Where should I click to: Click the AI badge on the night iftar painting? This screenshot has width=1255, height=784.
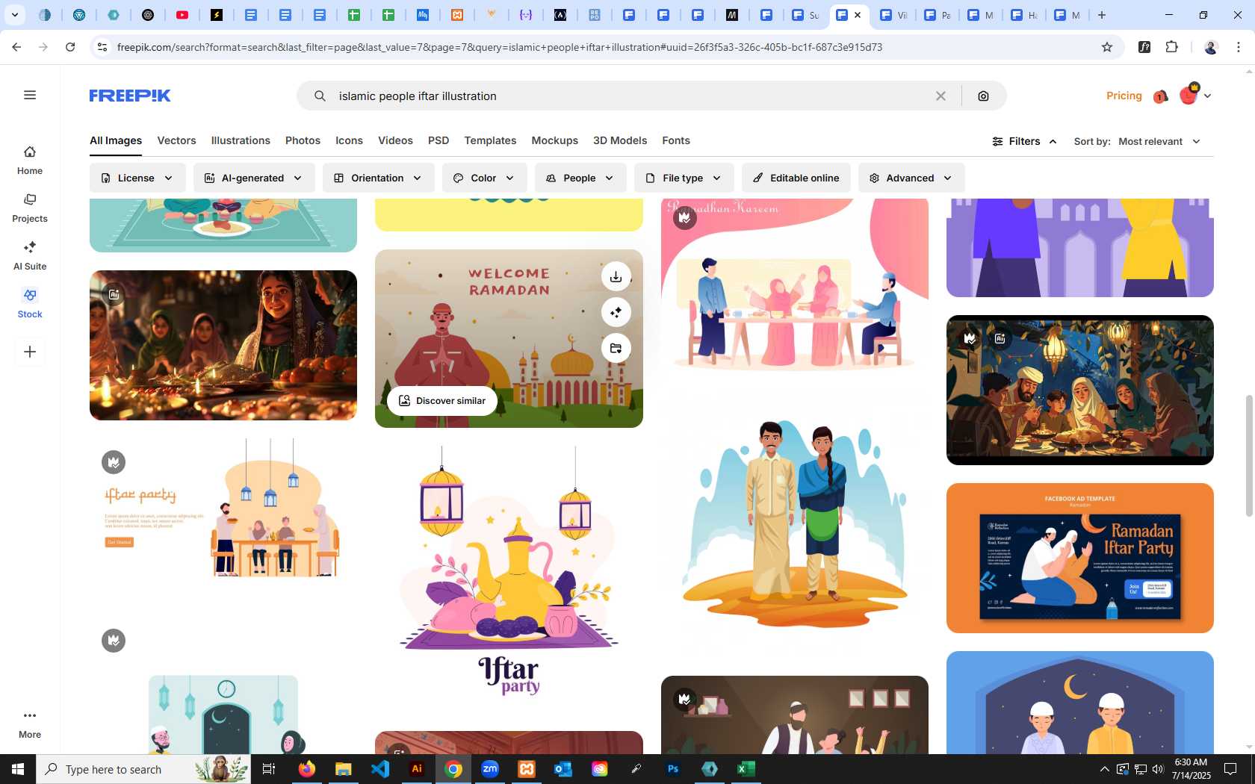[1000, 339]
